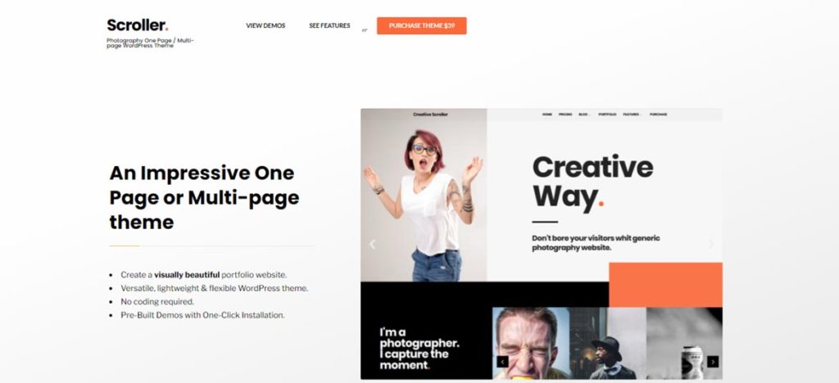
Task: Open the grimacing man thumbnail
Action: pos(531,343)
